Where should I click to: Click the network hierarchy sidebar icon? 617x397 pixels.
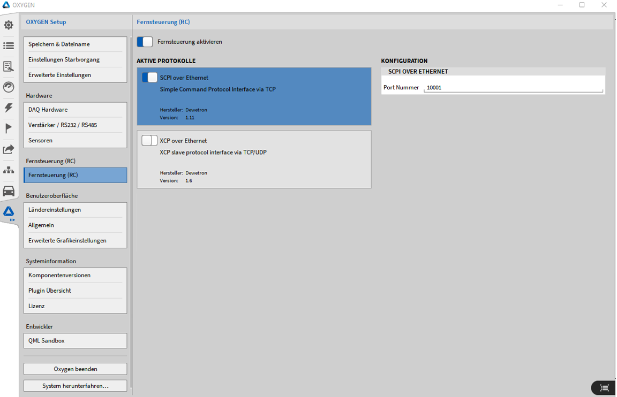point(9,170)
